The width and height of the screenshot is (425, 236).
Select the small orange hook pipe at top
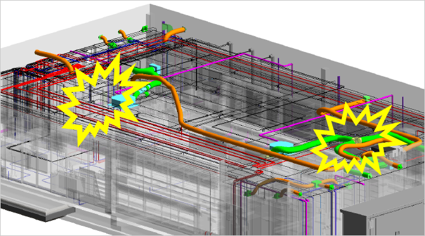pyautogui.click(x=123, y=34)
